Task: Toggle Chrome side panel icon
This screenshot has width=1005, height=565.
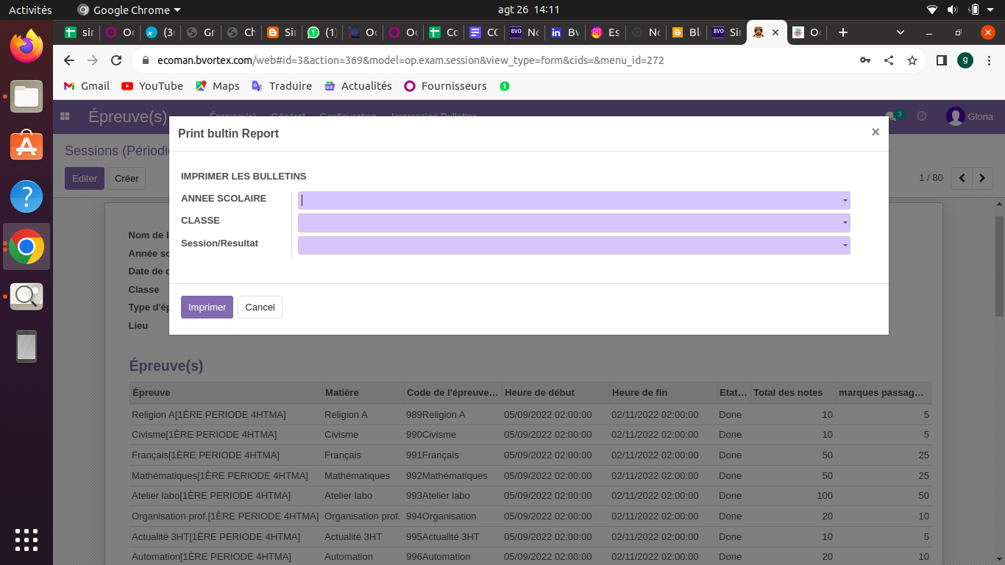Action: coord(941,60)
